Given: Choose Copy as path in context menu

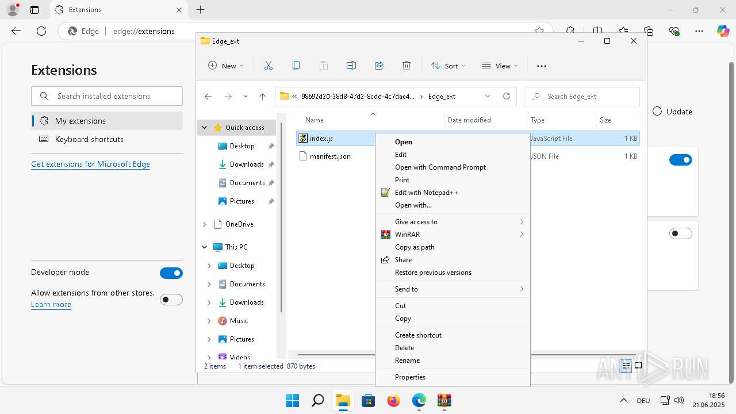Looking at the screenshot, I should click(453, 247).
